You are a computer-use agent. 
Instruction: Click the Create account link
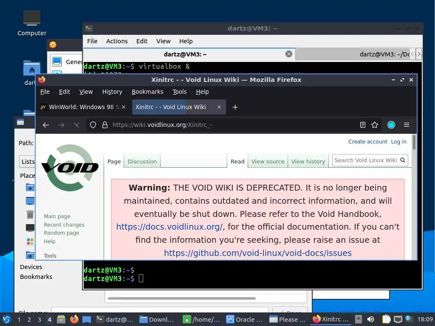(367, 142)
